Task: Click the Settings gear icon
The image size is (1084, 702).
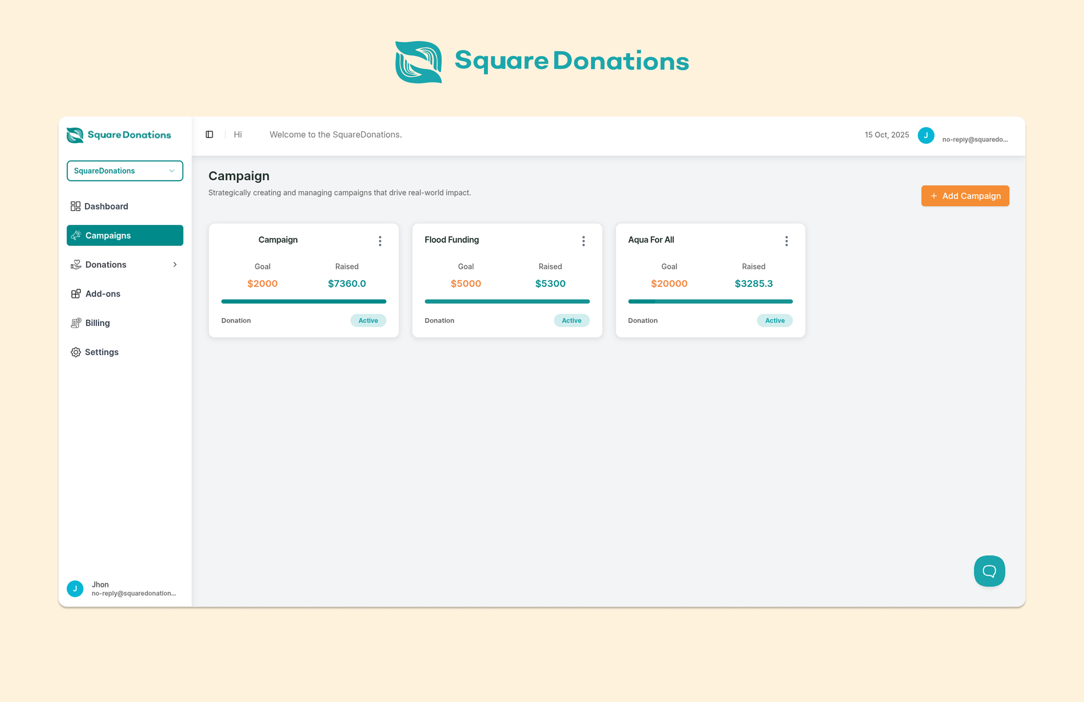Action: click(76, 352)
